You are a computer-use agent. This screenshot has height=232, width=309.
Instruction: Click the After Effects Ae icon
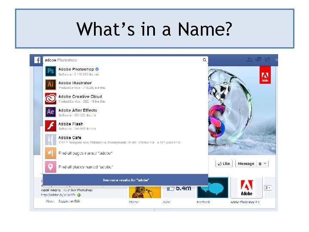[x=51, y=112]
